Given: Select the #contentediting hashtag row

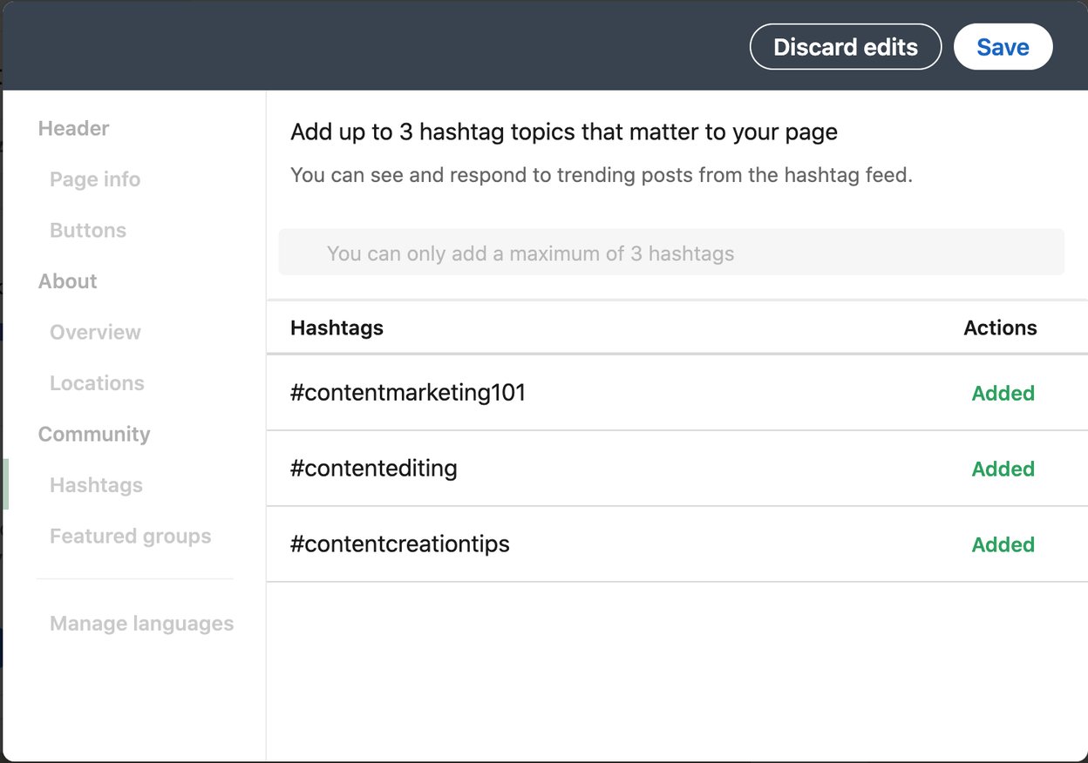Looking at the screenshot, I should 373,469.
